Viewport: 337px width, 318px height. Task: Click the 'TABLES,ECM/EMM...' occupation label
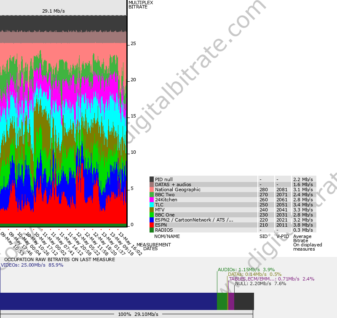pos(272,279)
